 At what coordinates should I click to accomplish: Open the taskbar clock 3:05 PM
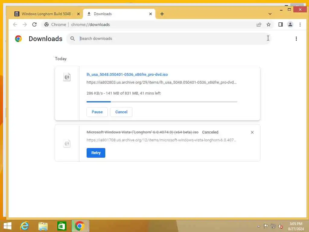296,226
